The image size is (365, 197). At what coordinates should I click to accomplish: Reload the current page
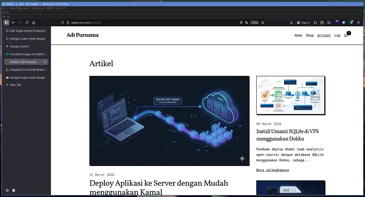tap(27, 22)
